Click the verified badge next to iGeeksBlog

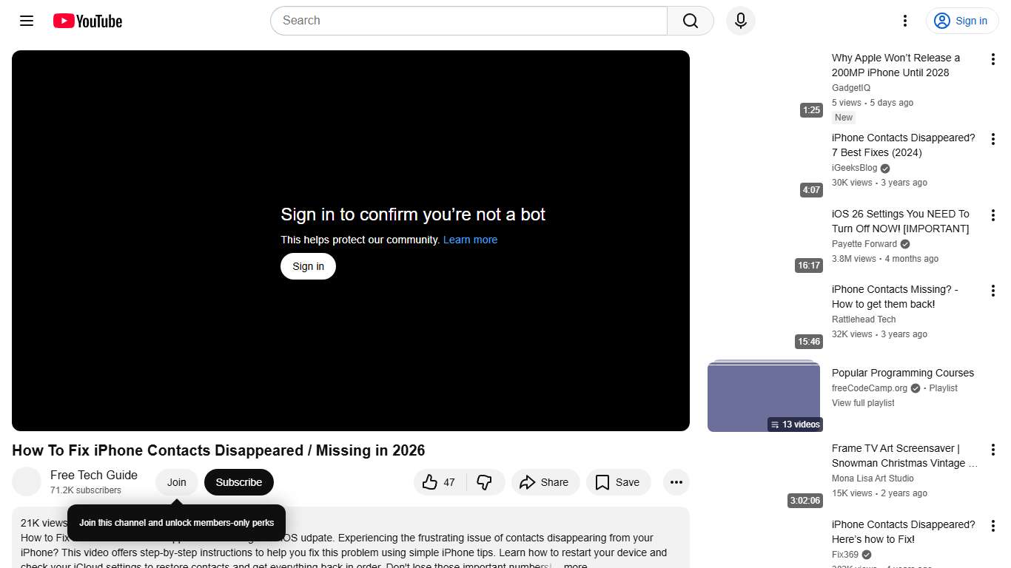tap(884, 168)
